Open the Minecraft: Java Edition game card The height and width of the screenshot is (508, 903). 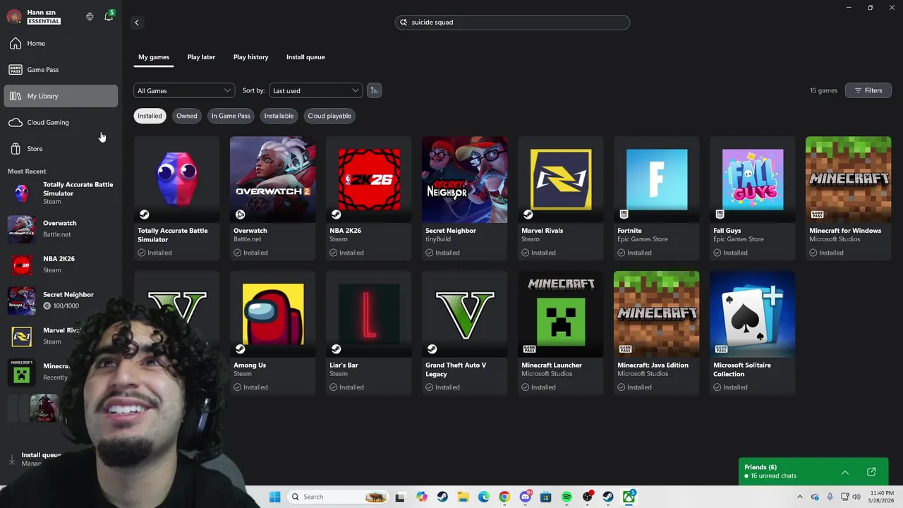657,333
